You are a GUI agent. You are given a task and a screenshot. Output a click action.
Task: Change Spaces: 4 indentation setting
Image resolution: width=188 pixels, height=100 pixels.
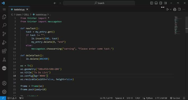click(x=120, y=98)
